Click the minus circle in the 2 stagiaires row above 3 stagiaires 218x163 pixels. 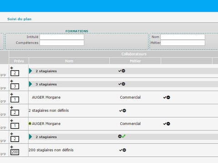tap(124, 71)
